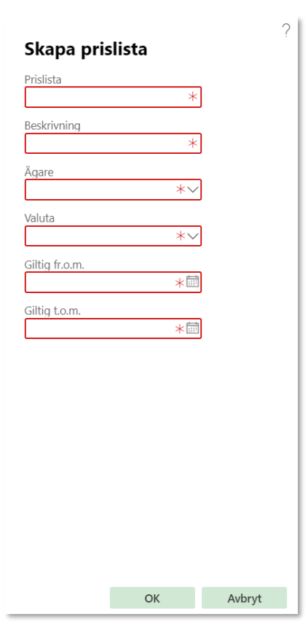Screen dimensions: 308x622
Task: Focus the Prislista text field
Action: pyautogui.click(x=113, y=97)
